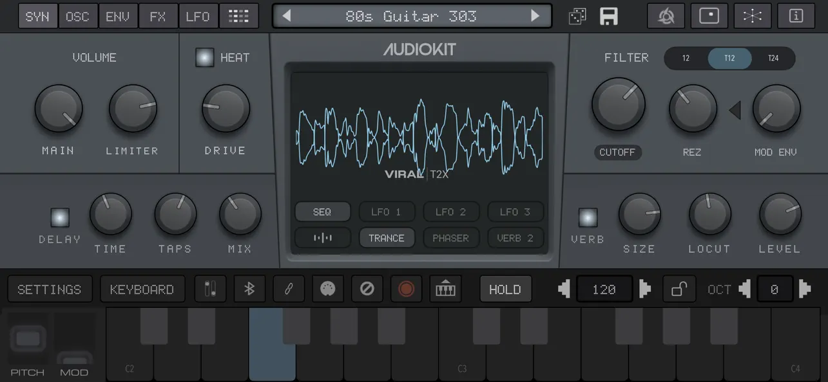
Task: Open the SETTINGS button
Action: (50, 289)
